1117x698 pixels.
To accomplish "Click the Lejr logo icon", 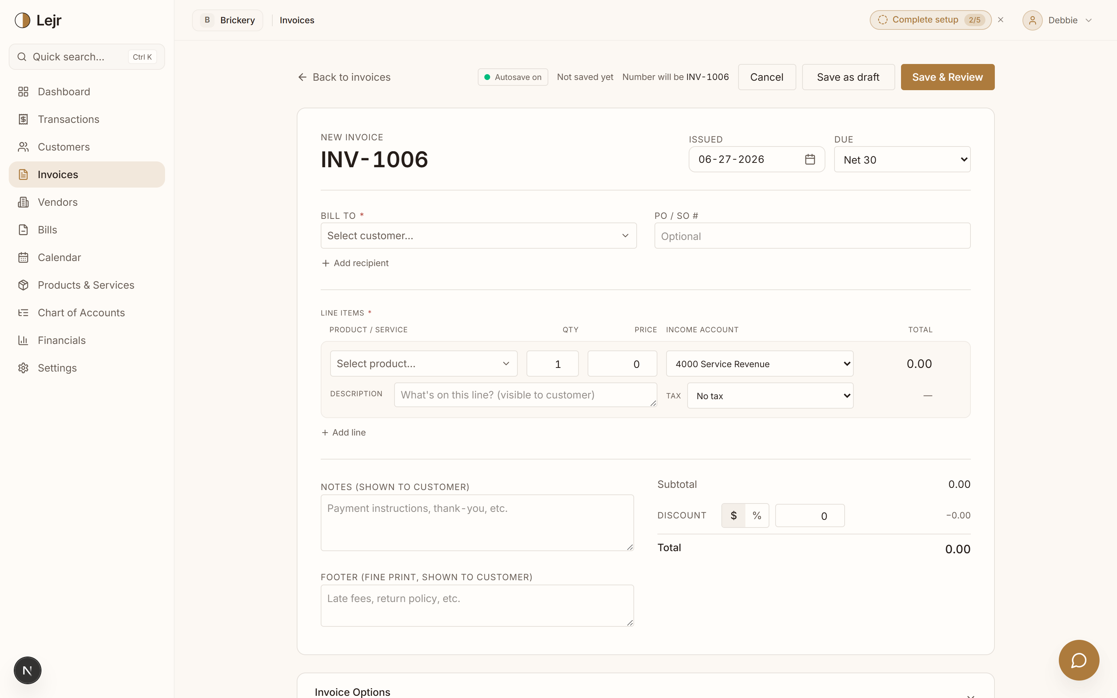I will (x=22, y=20).
